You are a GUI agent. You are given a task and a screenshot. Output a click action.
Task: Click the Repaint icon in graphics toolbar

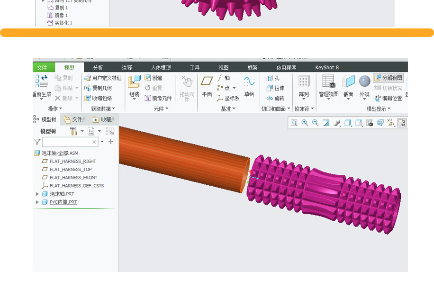[326, 123]
